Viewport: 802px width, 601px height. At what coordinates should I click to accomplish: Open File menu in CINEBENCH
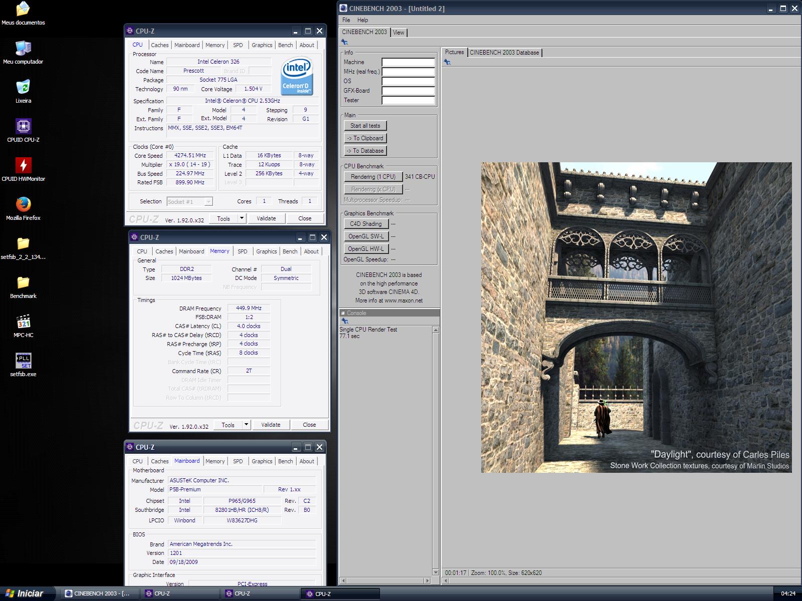(x=346, y=20)
